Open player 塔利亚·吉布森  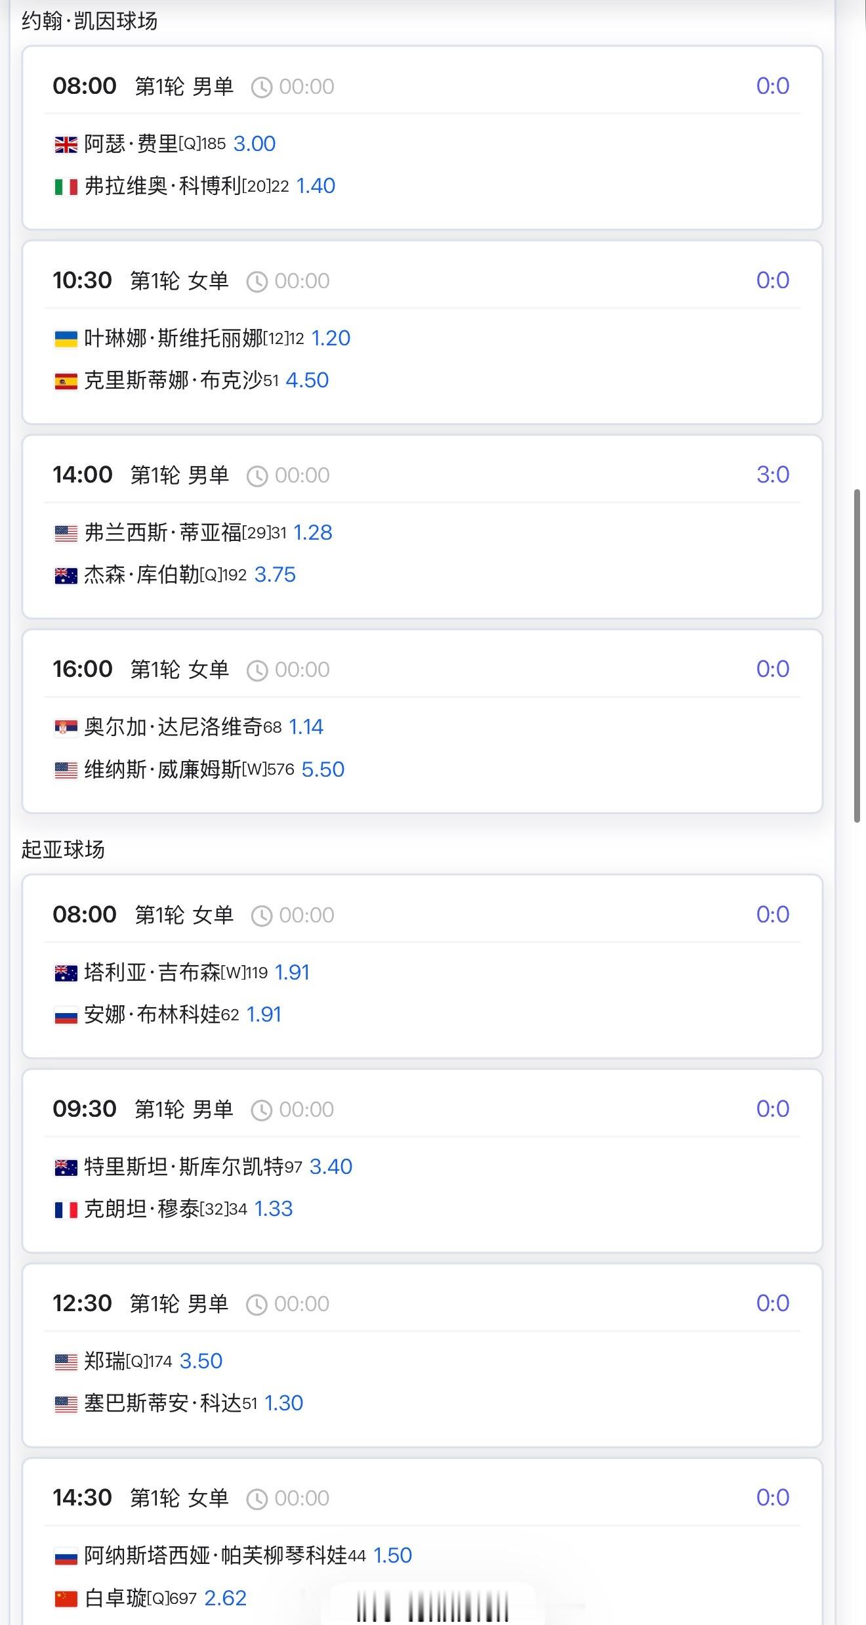pos(152,972)
